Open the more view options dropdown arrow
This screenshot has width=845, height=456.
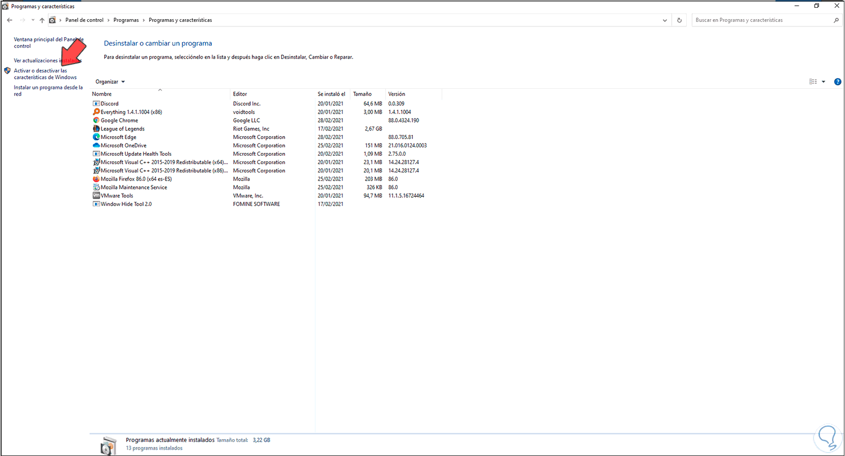click(823, 82)
